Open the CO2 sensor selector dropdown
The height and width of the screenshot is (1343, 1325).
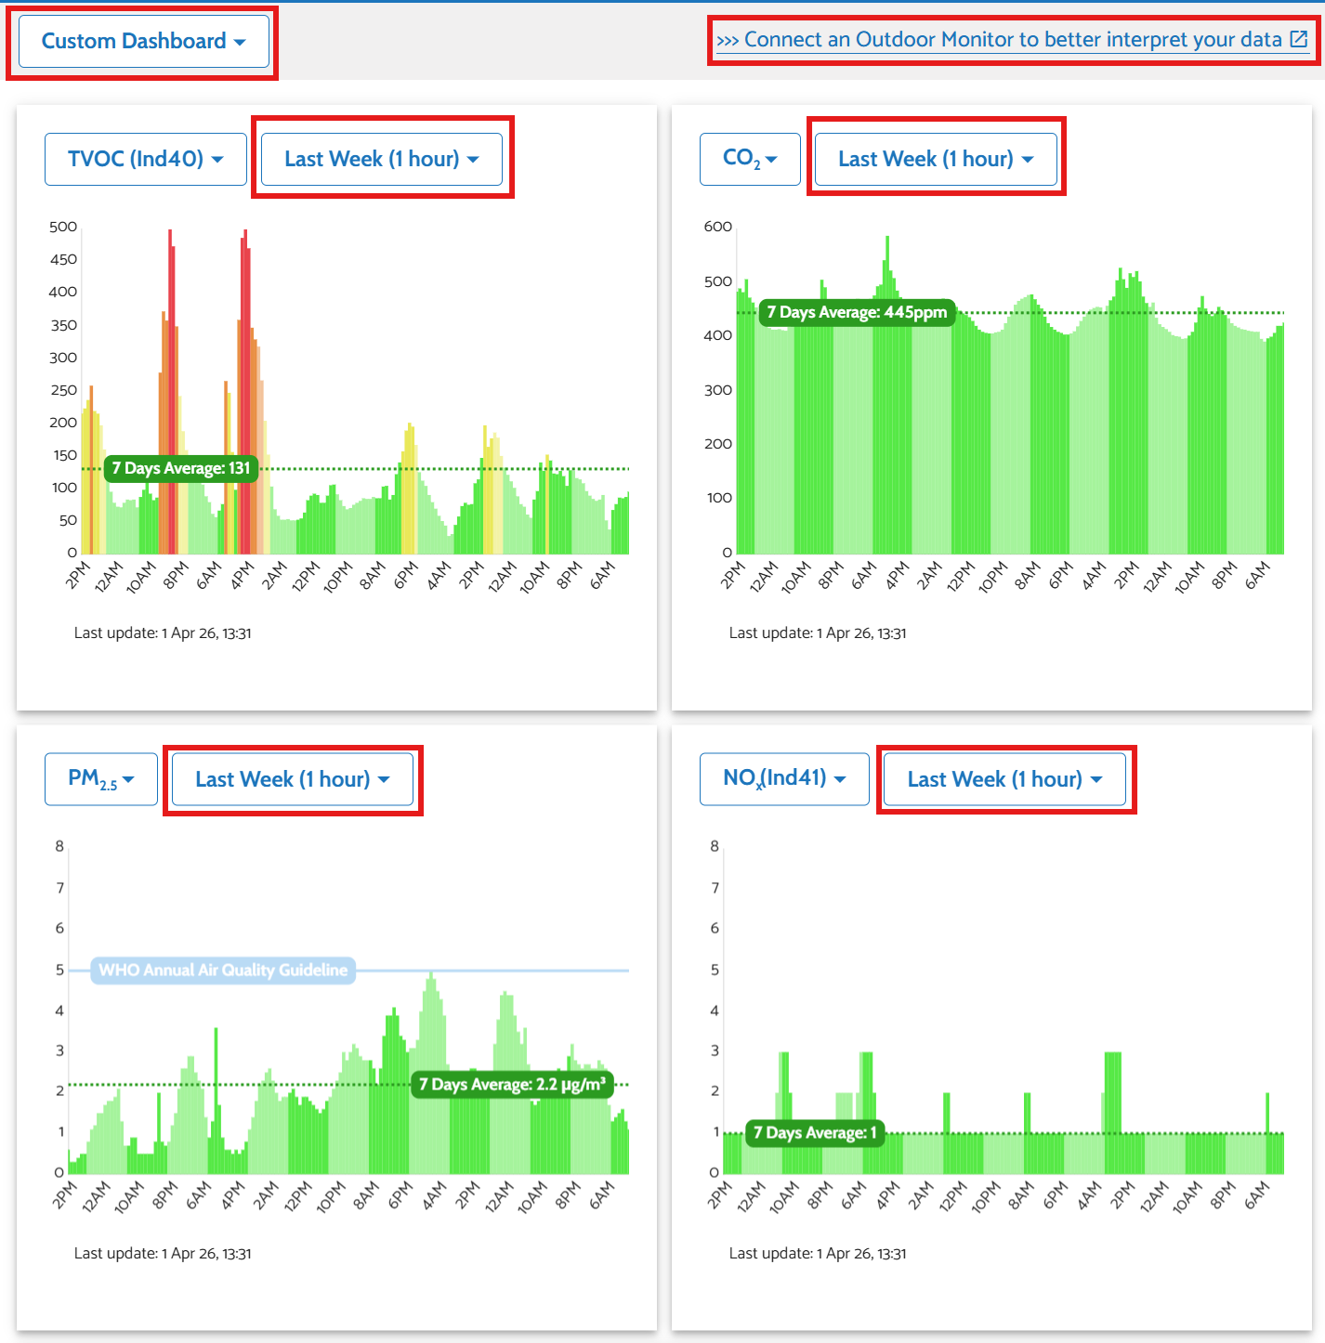[x=749, y=159]
